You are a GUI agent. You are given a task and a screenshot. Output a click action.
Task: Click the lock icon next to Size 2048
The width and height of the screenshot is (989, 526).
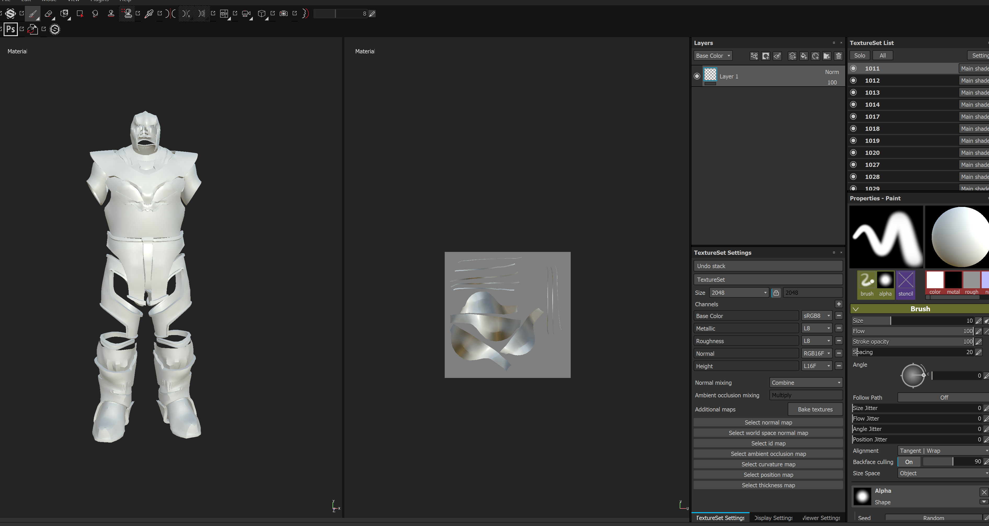(x=776, y=293)
